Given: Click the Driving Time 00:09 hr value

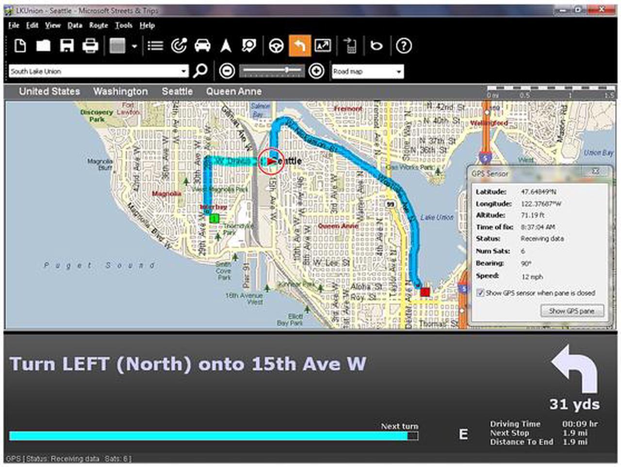Looking at the screenshot, I should point(580,424).
